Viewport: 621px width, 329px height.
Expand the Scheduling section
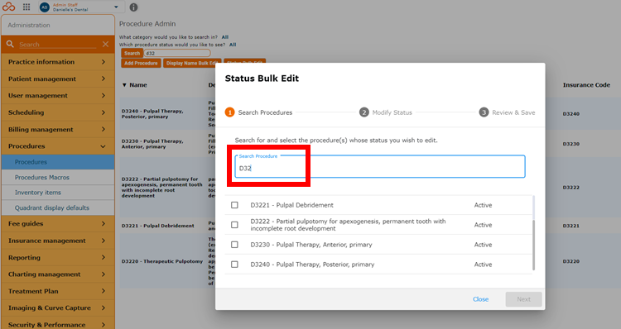pyautogui.click(x=58, y=112)
